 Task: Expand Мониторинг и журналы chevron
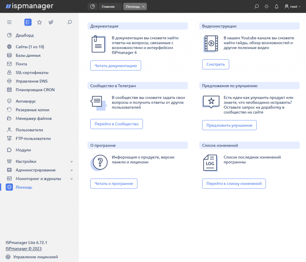72,179
